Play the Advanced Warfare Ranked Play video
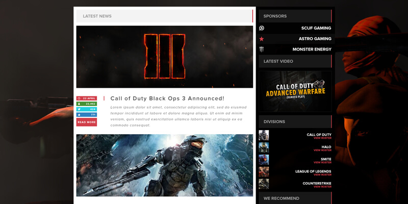Screen dimensions: 408x204 [x=295, y=91]
